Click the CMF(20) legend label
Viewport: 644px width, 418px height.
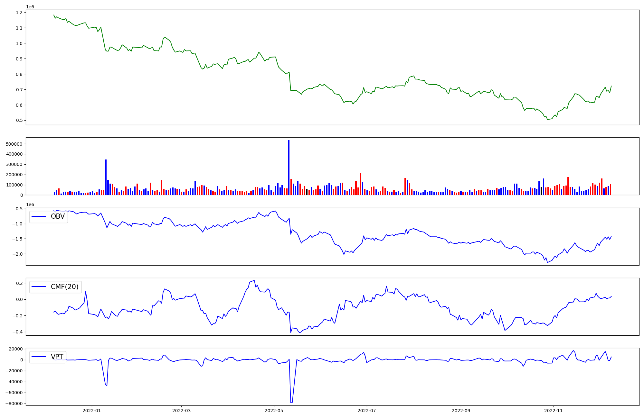[64, 287]
